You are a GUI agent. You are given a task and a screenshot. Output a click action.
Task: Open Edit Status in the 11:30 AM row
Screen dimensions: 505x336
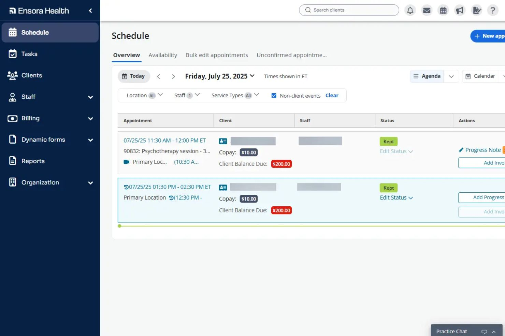pos(396,151)
